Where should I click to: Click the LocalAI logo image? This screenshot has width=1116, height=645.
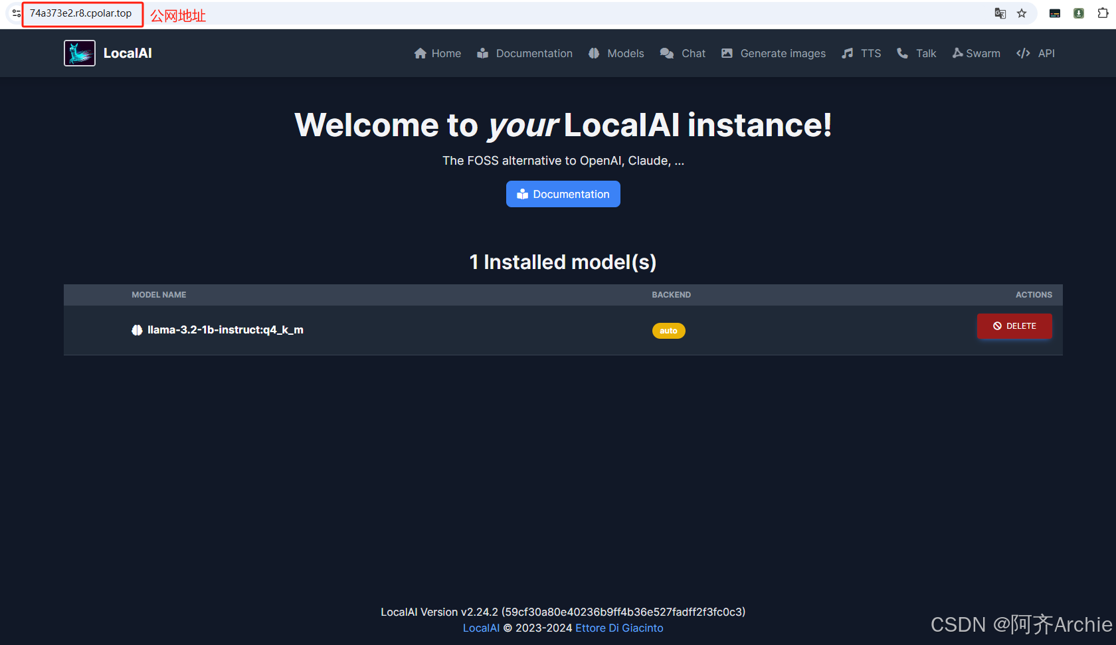(x=80, y=53)
